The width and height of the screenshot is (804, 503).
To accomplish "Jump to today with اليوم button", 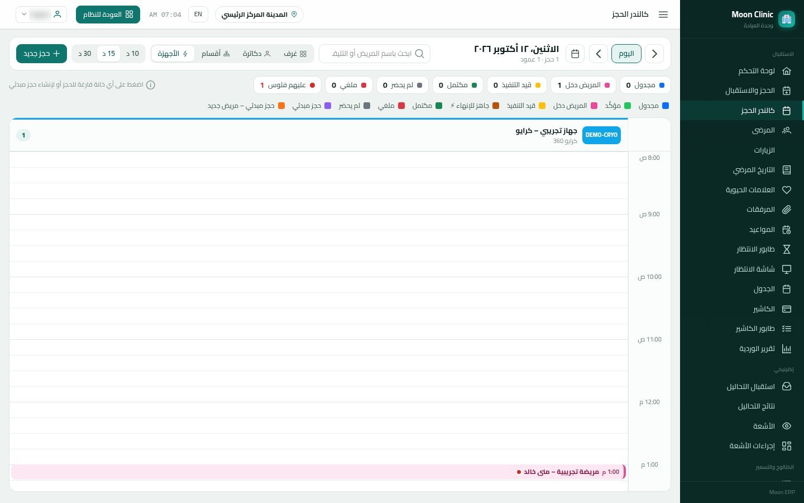I will pos(626,54).
